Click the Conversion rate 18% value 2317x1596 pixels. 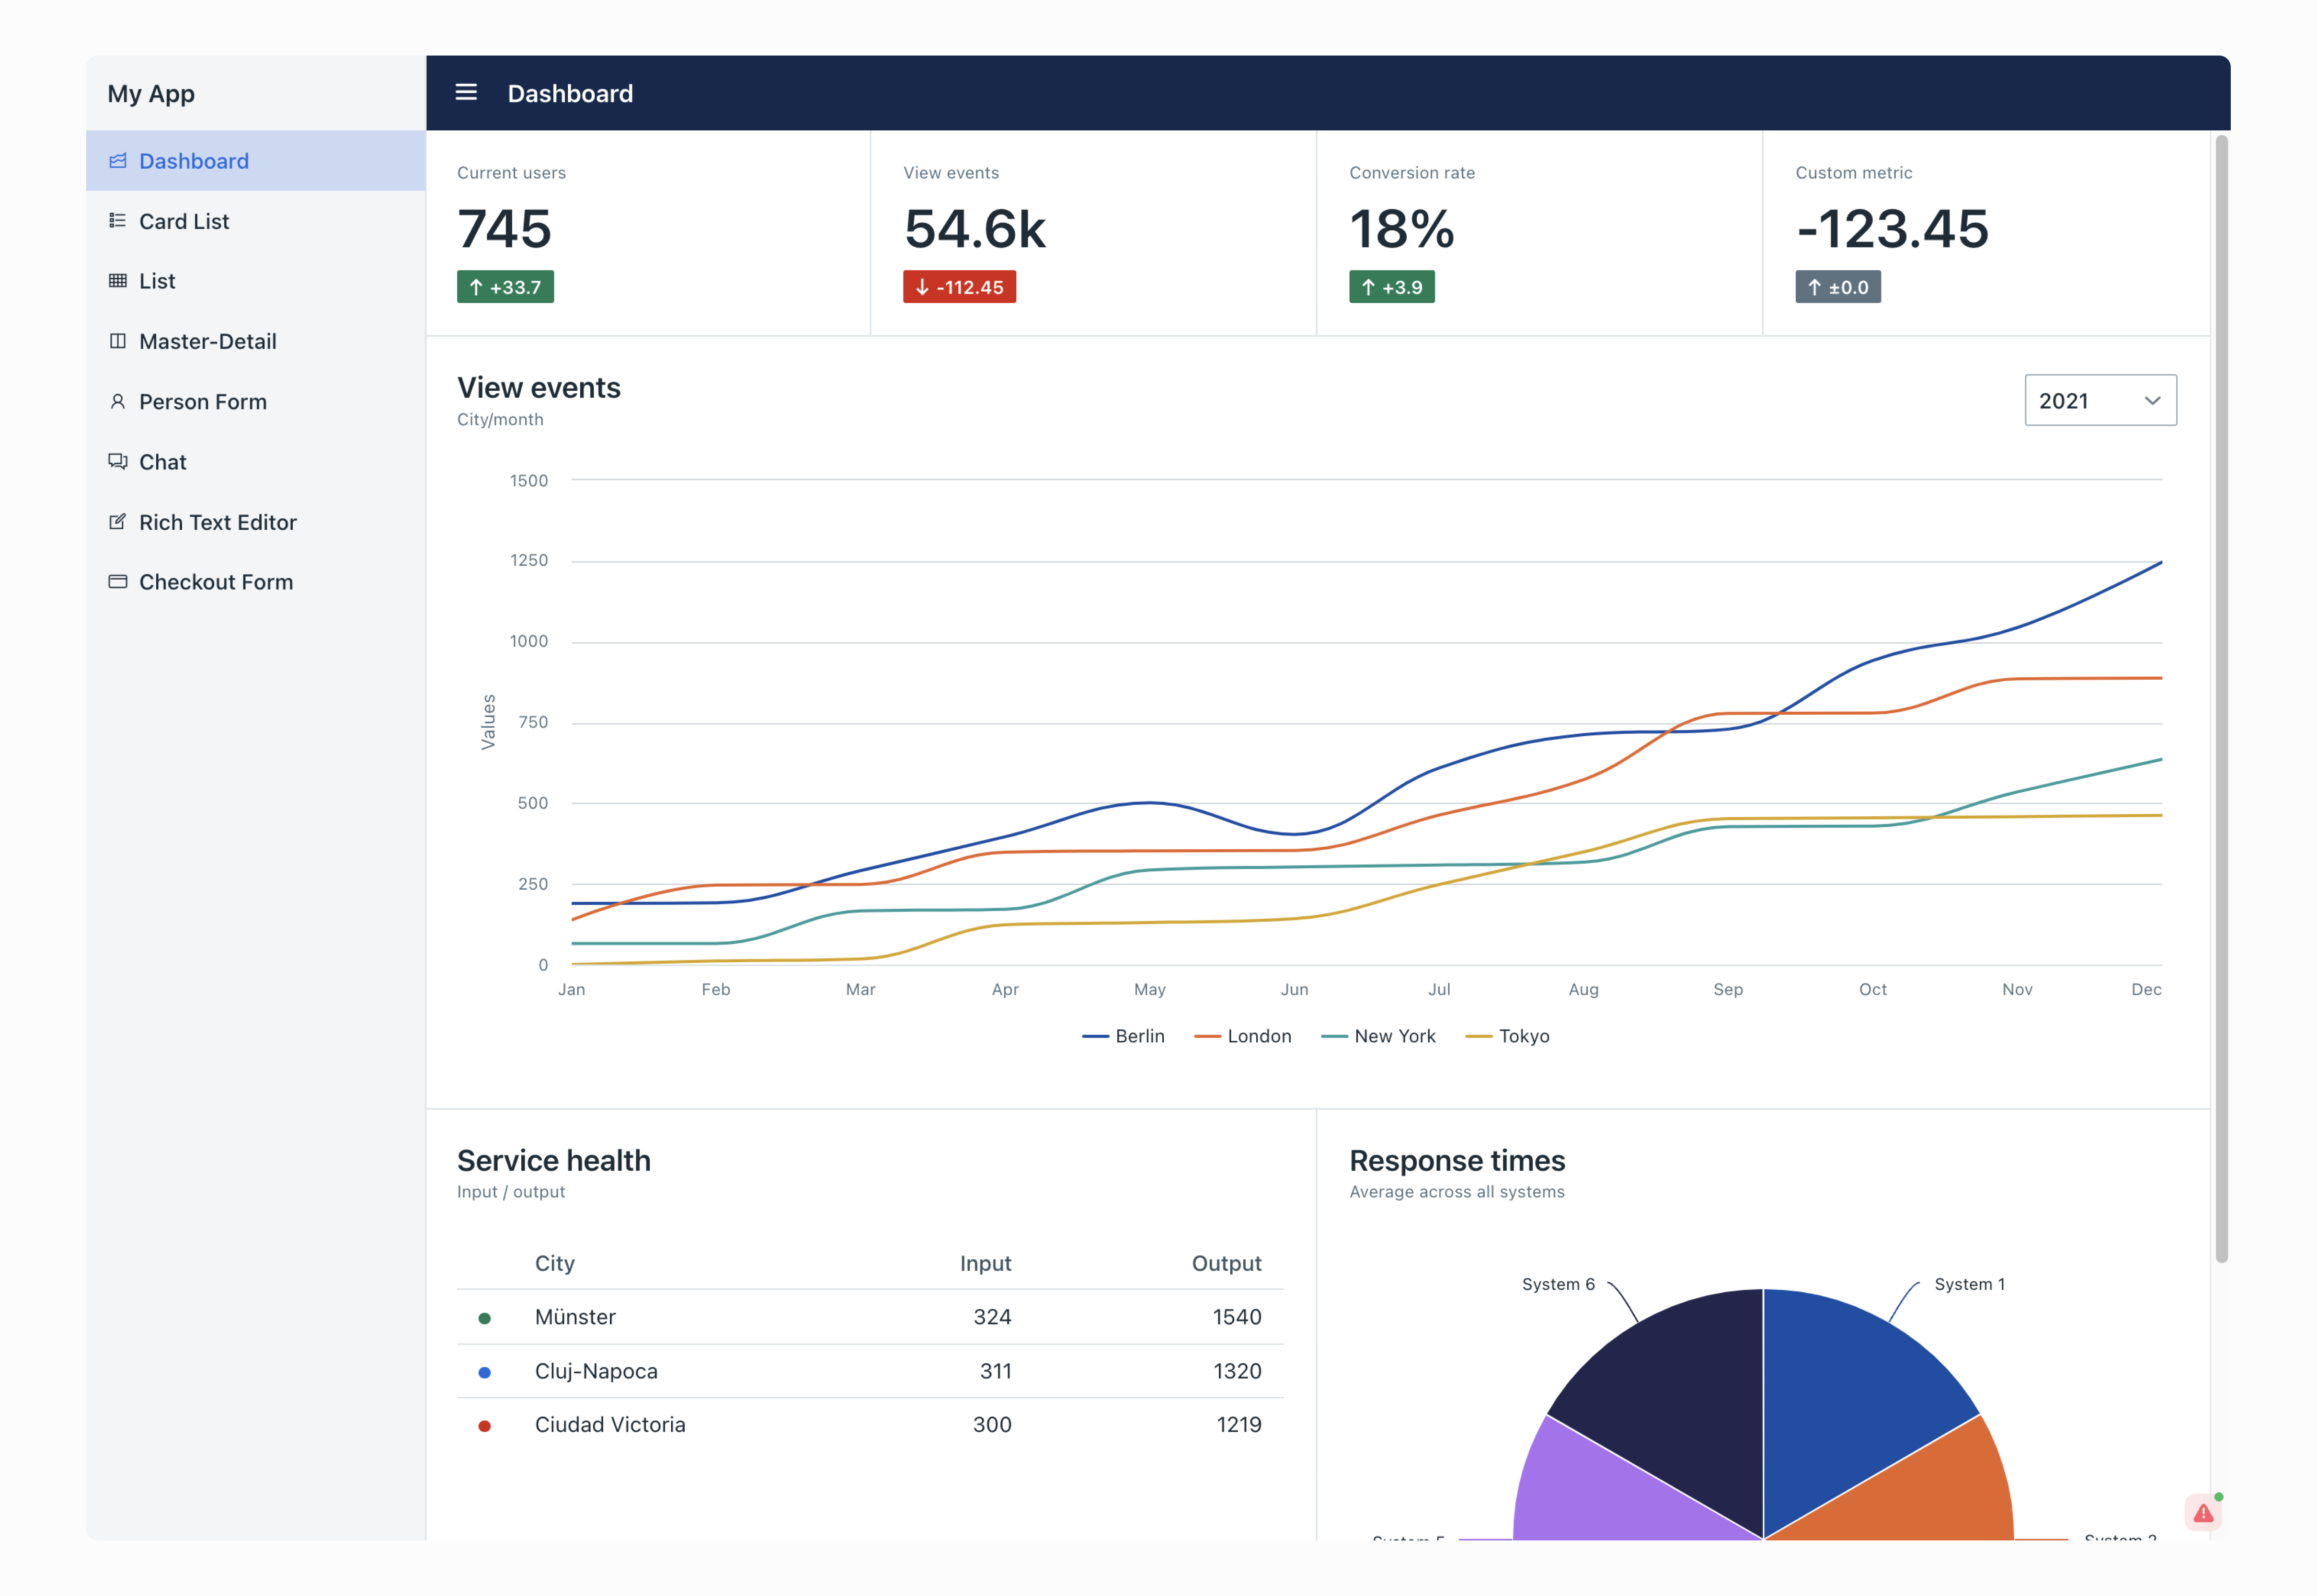[1401, 228]
